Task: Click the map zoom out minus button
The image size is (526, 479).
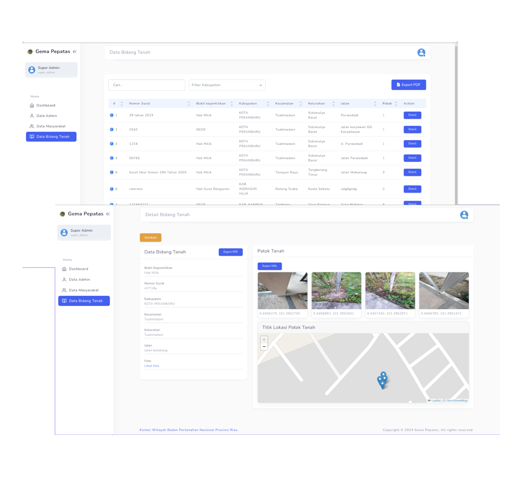Action: point(264,347)
